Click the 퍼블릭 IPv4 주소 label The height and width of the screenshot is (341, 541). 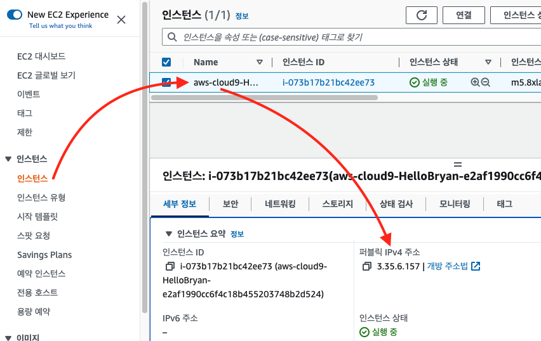[x=389, y=252]
